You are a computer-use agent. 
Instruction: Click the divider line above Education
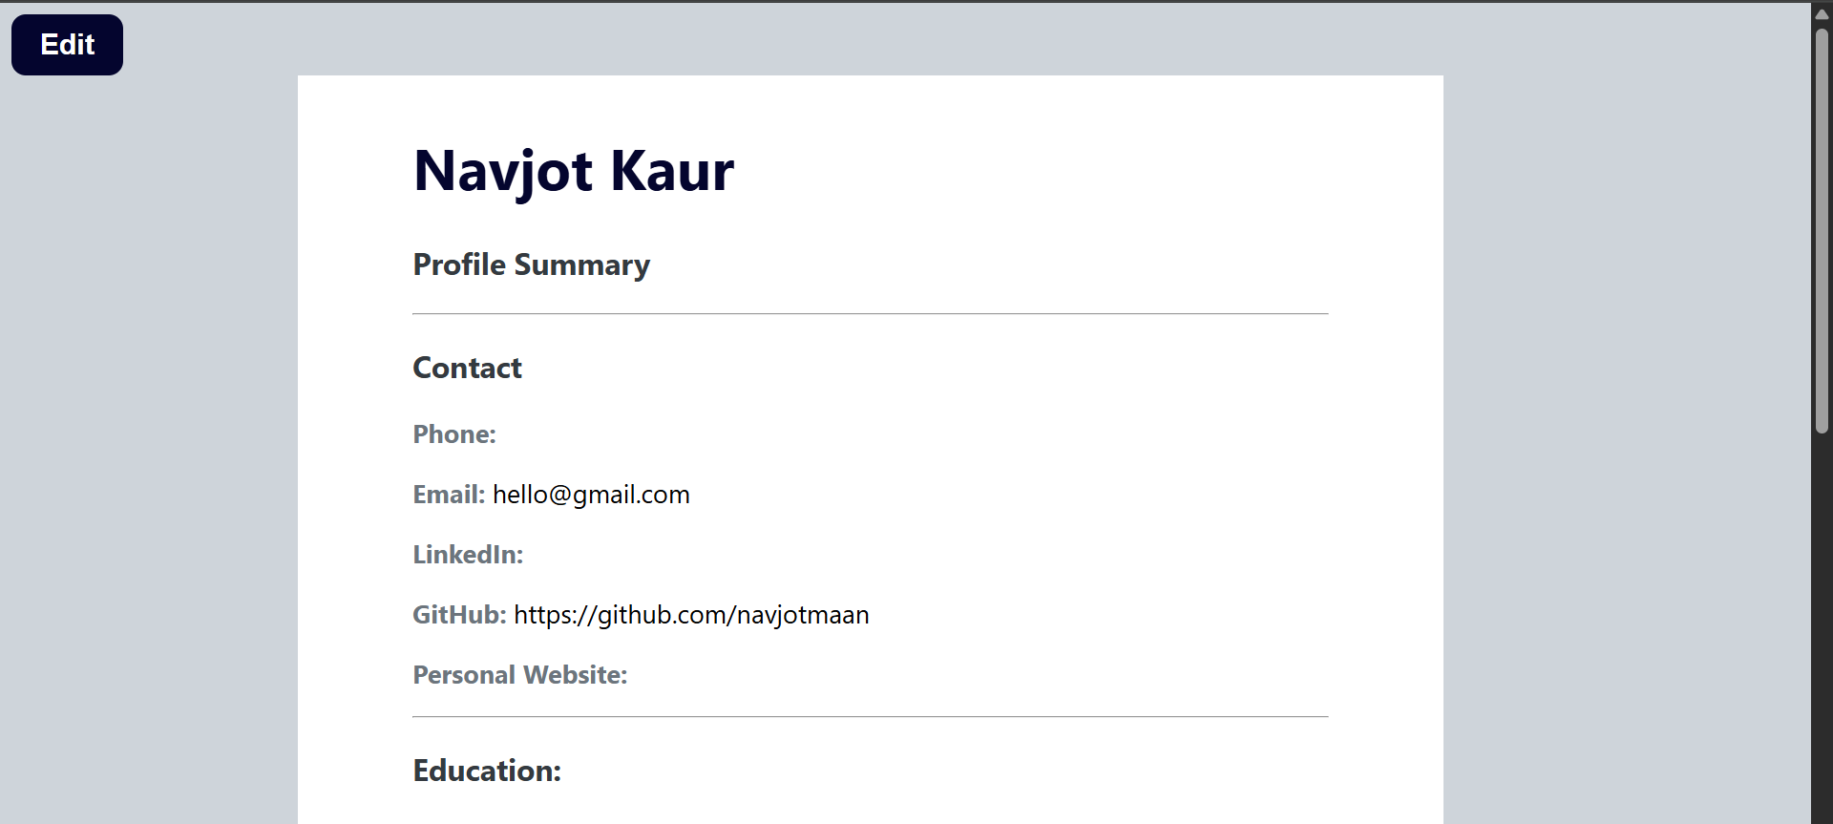click(x=870, y=716)
